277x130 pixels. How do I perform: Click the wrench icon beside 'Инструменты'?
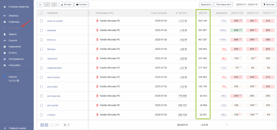(5, 59)
